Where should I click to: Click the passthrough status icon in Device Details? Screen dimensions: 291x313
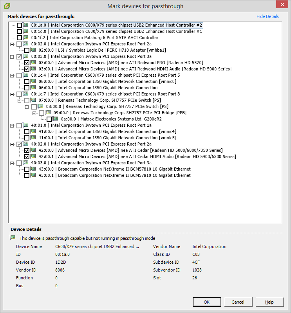click(x=13, y=238)
